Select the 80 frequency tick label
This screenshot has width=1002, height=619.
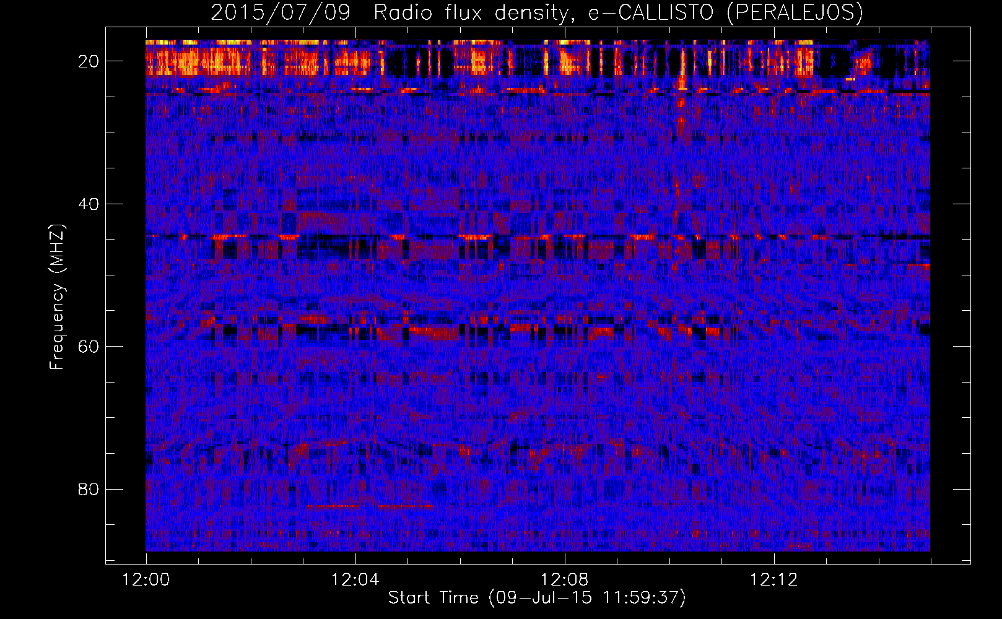coord(89,489)
